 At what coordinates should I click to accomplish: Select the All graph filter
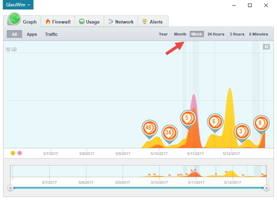click(x=14, y=34)
